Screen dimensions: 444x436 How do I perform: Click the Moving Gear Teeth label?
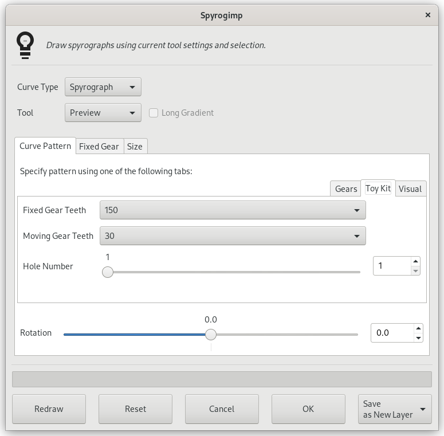click(x=58, y=236)
